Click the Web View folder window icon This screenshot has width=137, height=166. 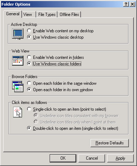coord(18,61)
